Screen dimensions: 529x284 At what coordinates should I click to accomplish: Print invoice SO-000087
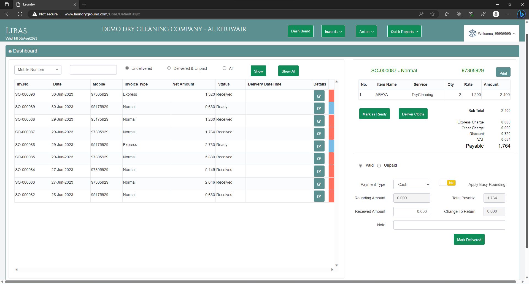(503, 72)
